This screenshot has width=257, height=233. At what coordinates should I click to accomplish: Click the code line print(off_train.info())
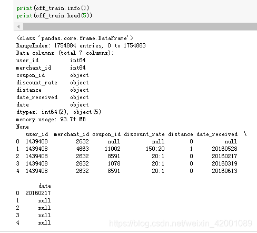pos(53,8)
